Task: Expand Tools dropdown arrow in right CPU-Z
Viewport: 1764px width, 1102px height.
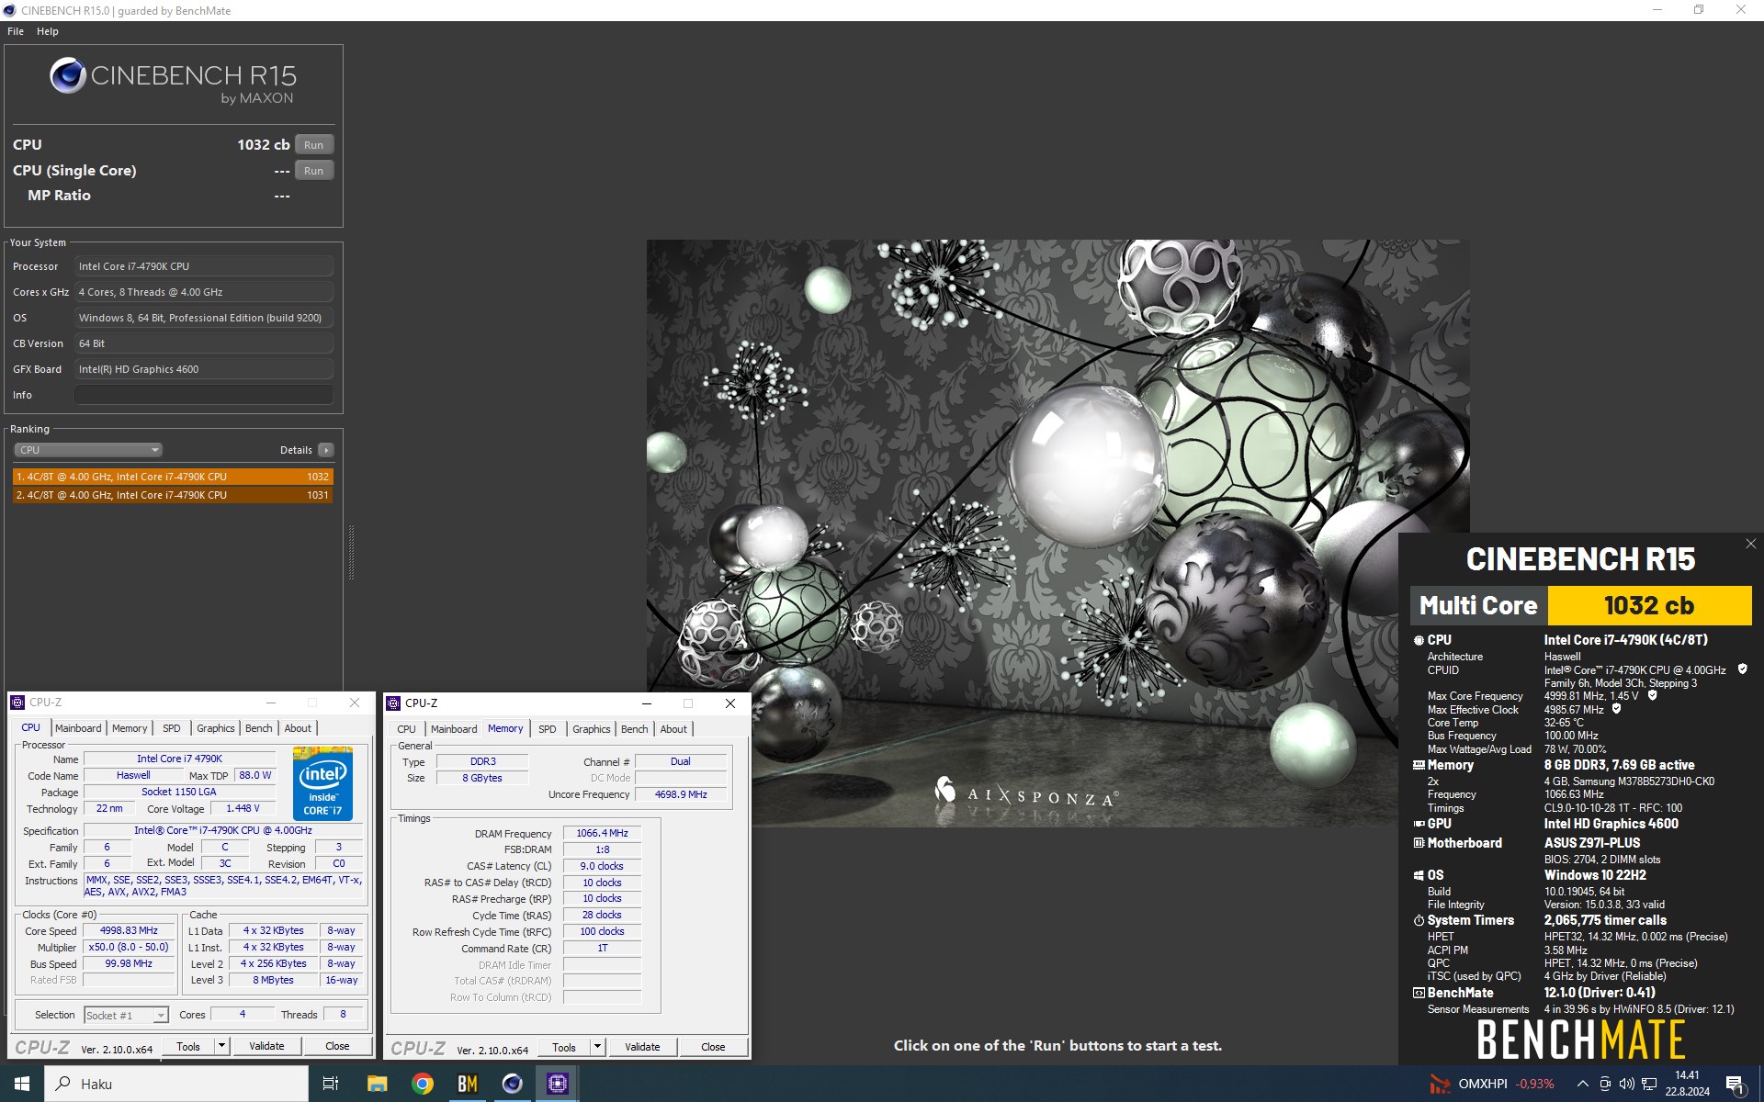Action: click(597, 1048)
